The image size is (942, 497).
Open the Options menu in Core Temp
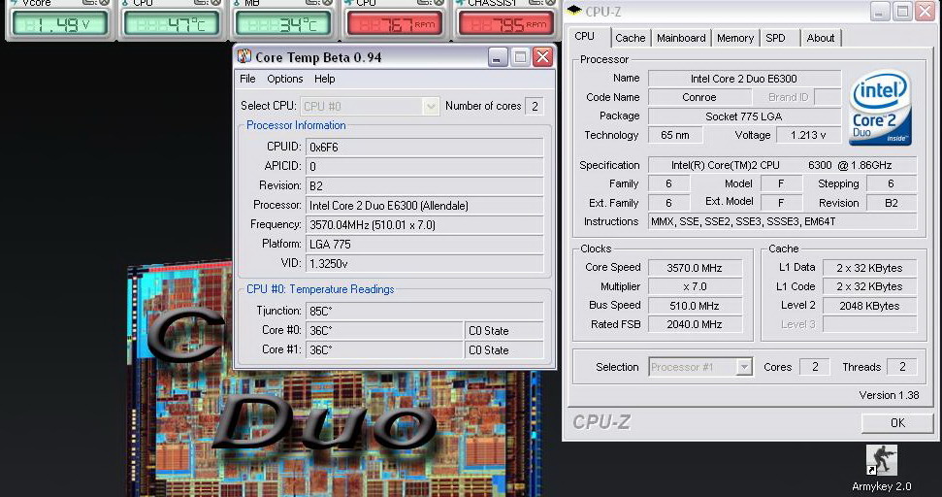pyautogui.click(x=285, y=79)
